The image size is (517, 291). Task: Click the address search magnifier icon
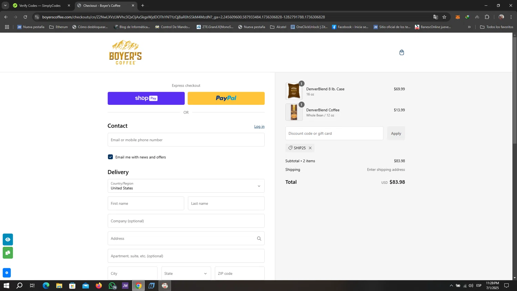pyautogui.click(x=259, y=239)
